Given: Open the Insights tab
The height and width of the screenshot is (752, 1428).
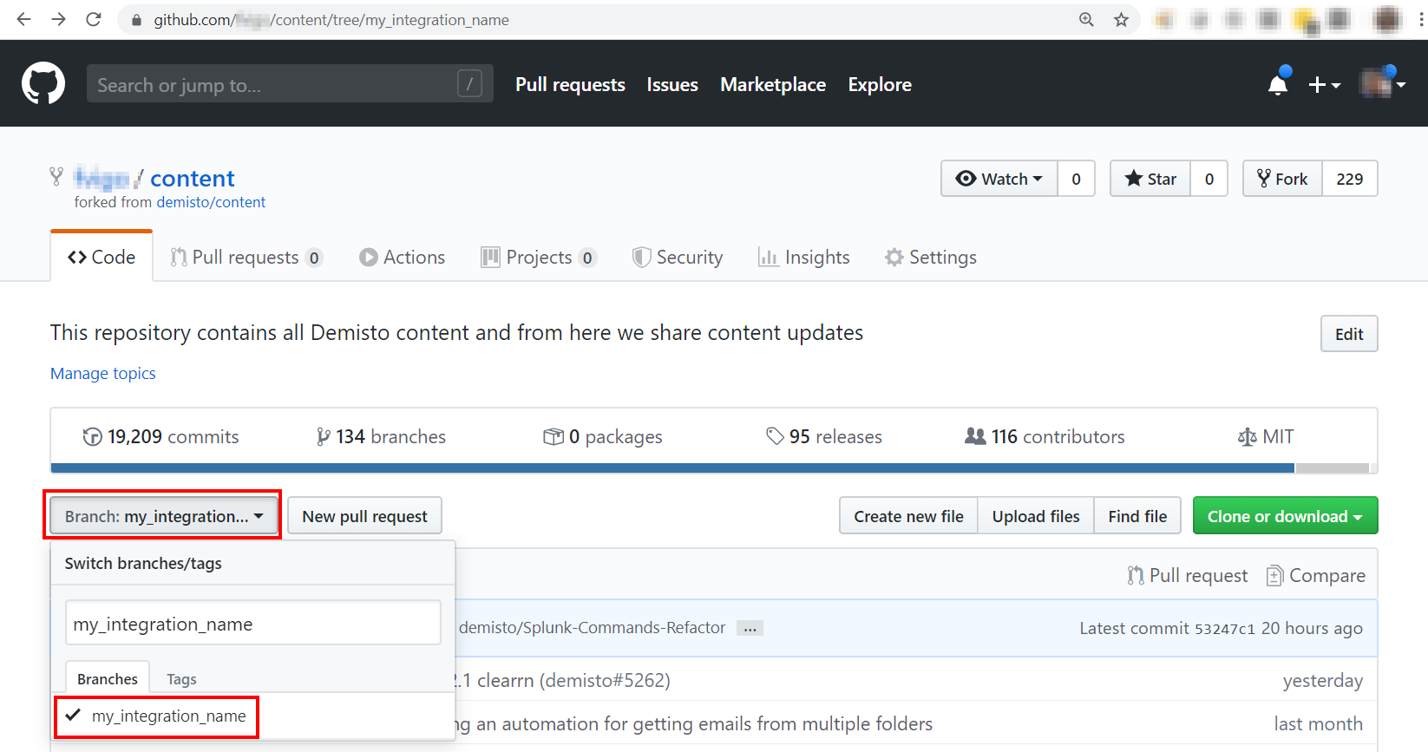Looking at the screenshot, I should (803, 258).
